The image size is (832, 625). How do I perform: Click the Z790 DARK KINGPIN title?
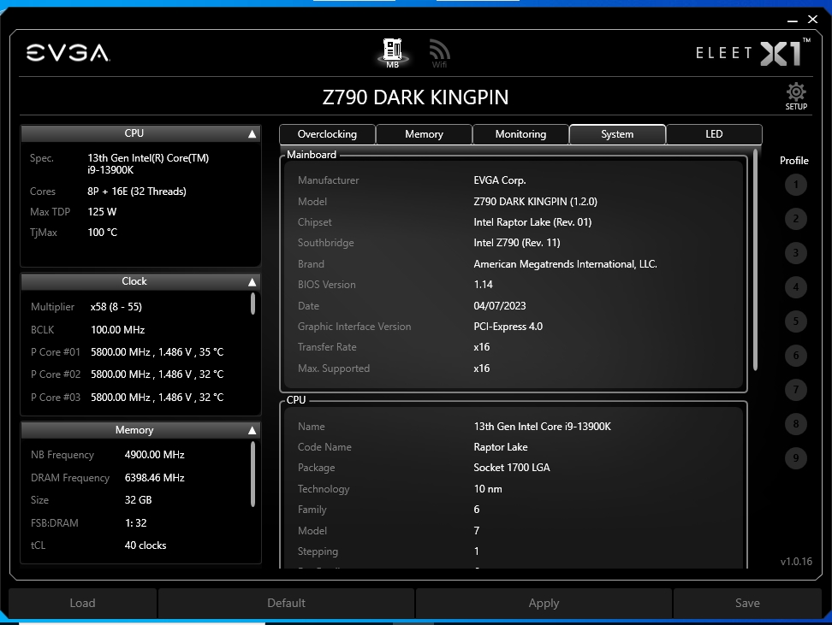pos(415,97)
